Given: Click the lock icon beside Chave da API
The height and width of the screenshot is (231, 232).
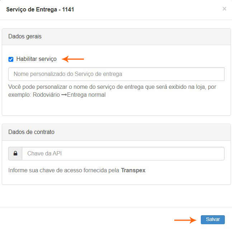Looking at the screenshot, I should coord(15,154).
